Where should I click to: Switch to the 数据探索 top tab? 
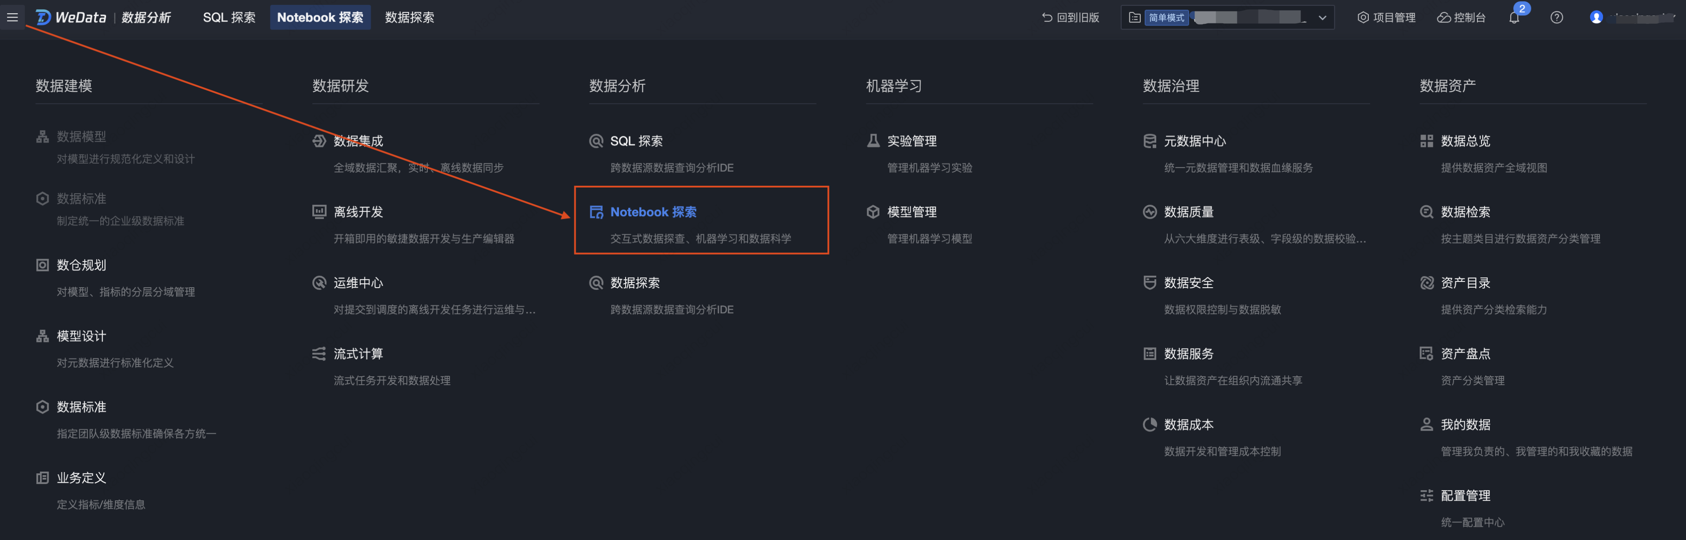tap(409, 18)
